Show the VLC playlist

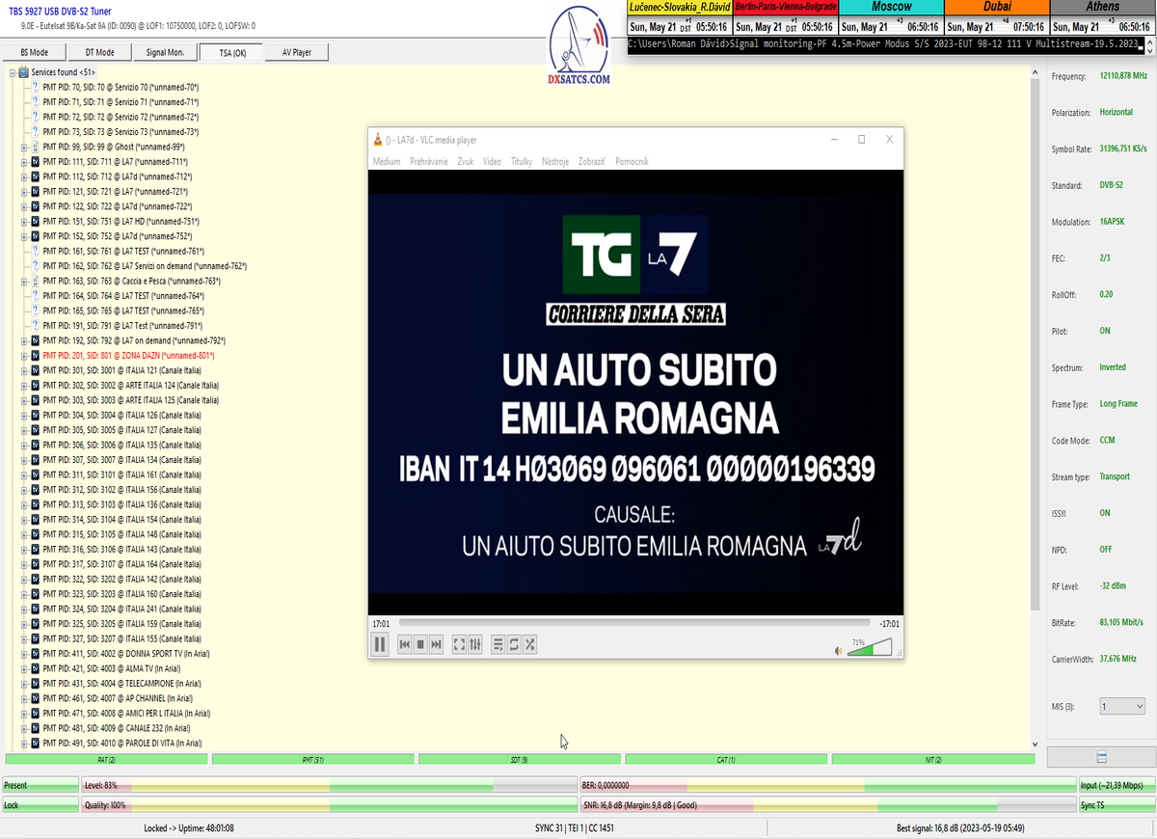[498, 644]
